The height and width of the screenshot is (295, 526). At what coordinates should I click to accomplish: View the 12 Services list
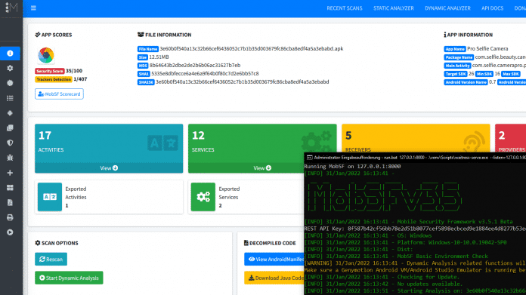point(262,168)
